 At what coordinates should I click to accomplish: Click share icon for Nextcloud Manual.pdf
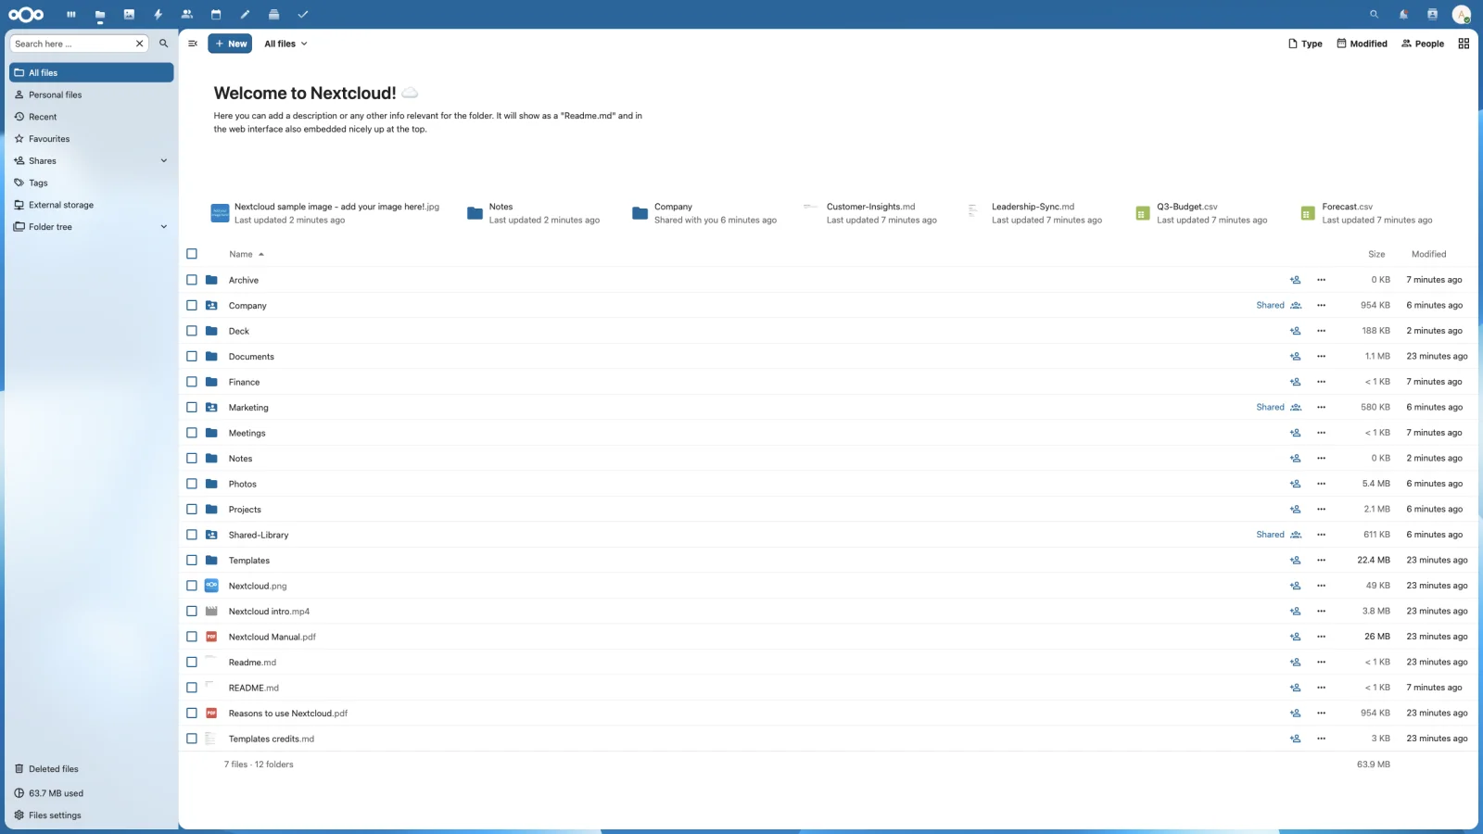tap(1295, 637)
